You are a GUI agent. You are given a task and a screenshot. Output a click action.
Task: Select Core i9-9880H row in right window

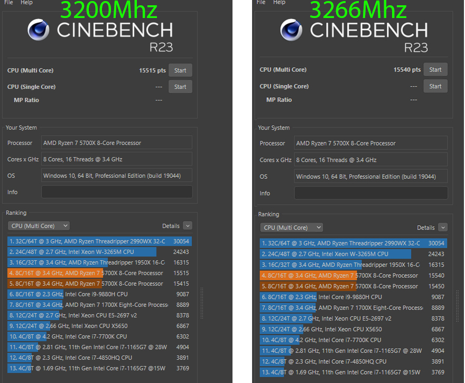[x=354, y=297]
